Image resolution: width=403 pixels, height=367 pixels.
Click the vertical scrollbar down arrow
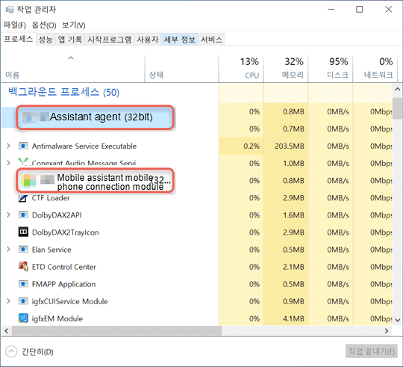[397, 320]
